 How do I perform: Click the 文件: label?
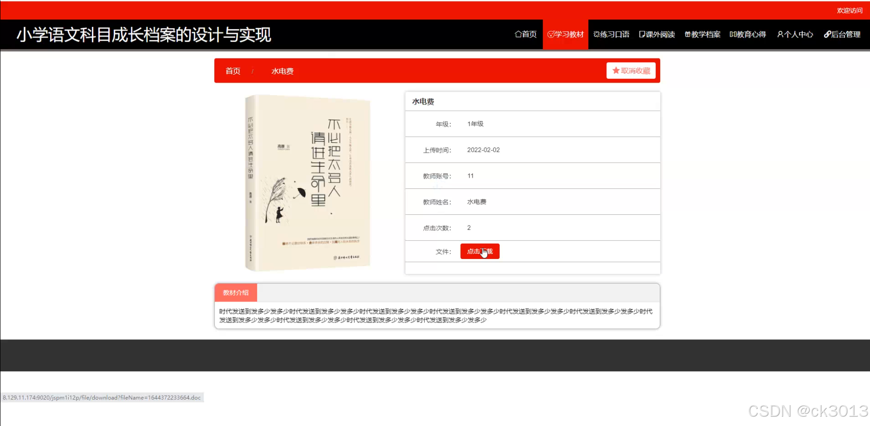pos(443,252)
